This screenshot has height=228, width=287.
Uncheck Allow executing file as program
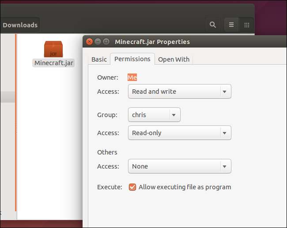tap(132, 187)
